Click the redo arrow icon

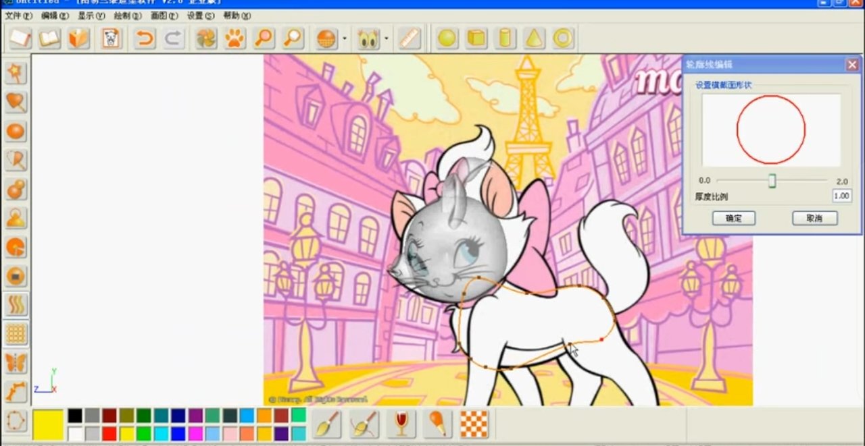[174, 38]
